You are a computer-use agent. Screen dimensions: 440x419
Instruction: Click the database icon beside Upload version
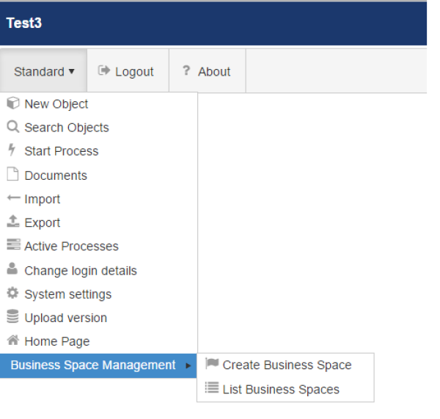point(12,317)
